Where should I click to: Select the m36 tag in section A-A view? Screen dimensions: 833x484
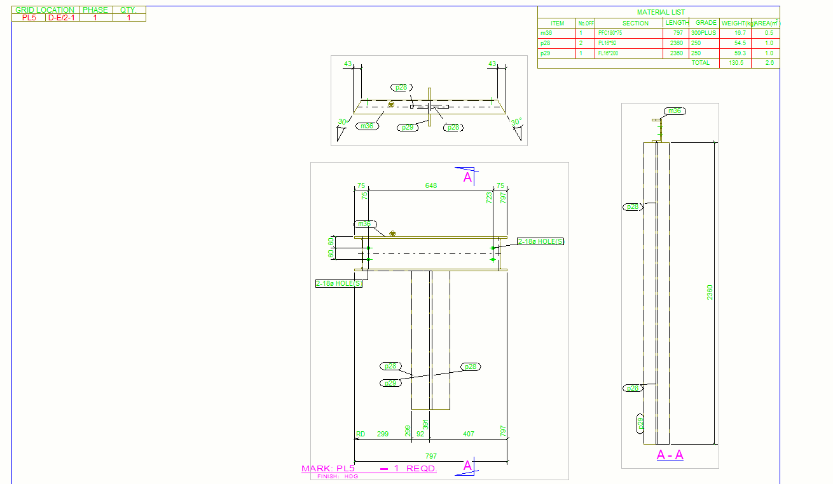pyautogui.click(x=675, y=111)
